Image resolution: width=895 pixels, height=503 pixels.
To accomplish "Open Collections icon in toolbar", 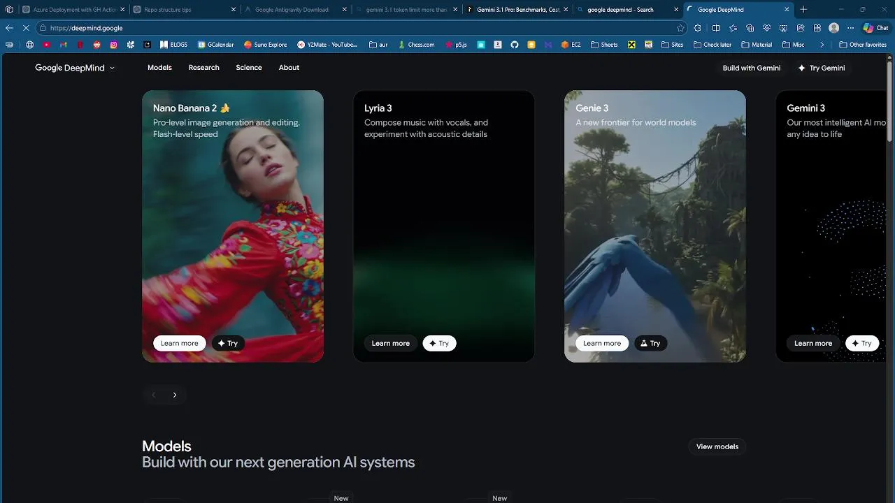I will pyautogui.click(x=750, y=28).
